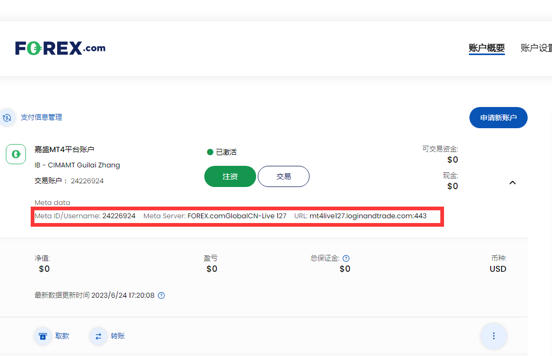The image size is (552, 356).
Task: Click the help icon next to update time
Action: point(161,296)
